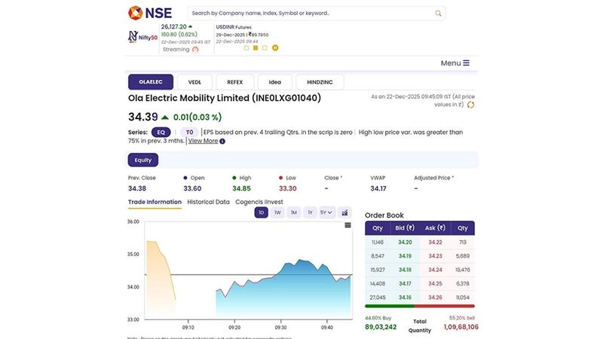Switch chart to 1W range

tap(277, 212)
